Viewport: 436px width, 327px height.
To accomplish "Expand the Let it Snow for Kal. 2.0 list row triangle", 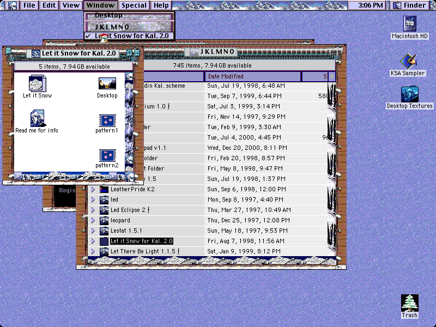I will click(x=93, y=241).
